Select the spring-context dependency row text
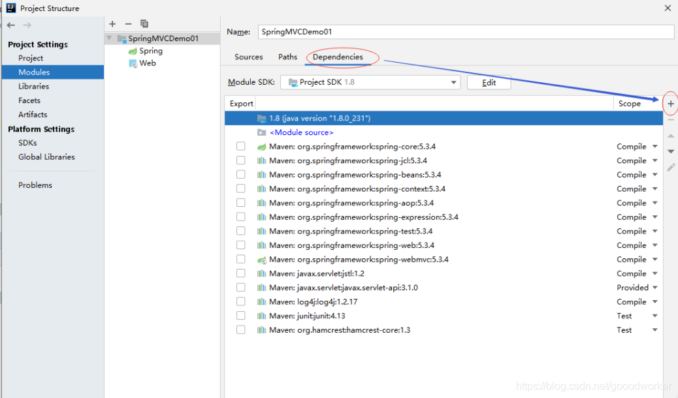This screenshot has width=678, height=398. coord(357,189)
